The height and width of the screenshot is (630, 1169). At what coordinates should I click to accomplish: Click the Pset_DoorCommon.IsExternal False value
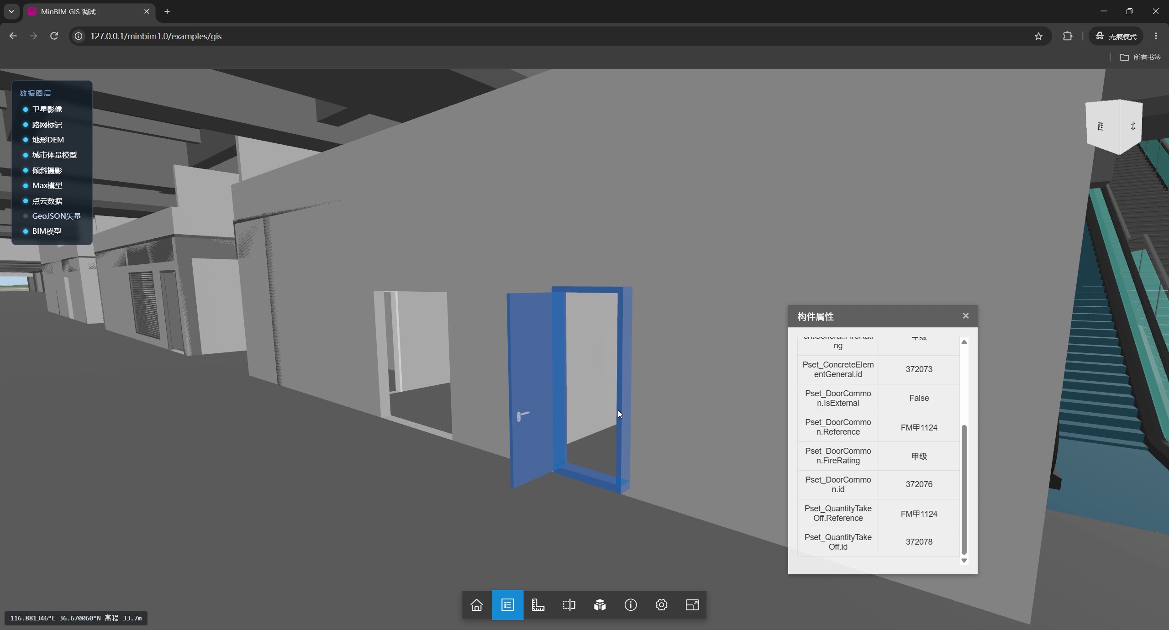click(x=919, y=398)
